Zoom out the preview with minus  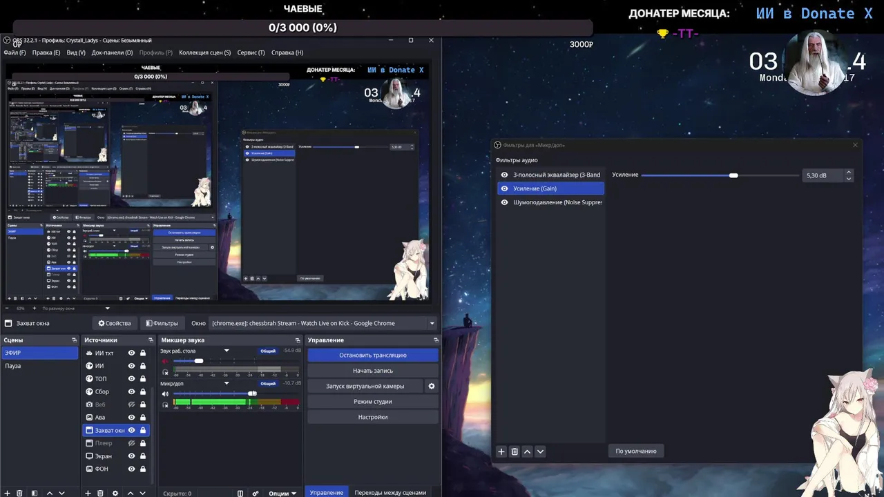click(7, 309)
